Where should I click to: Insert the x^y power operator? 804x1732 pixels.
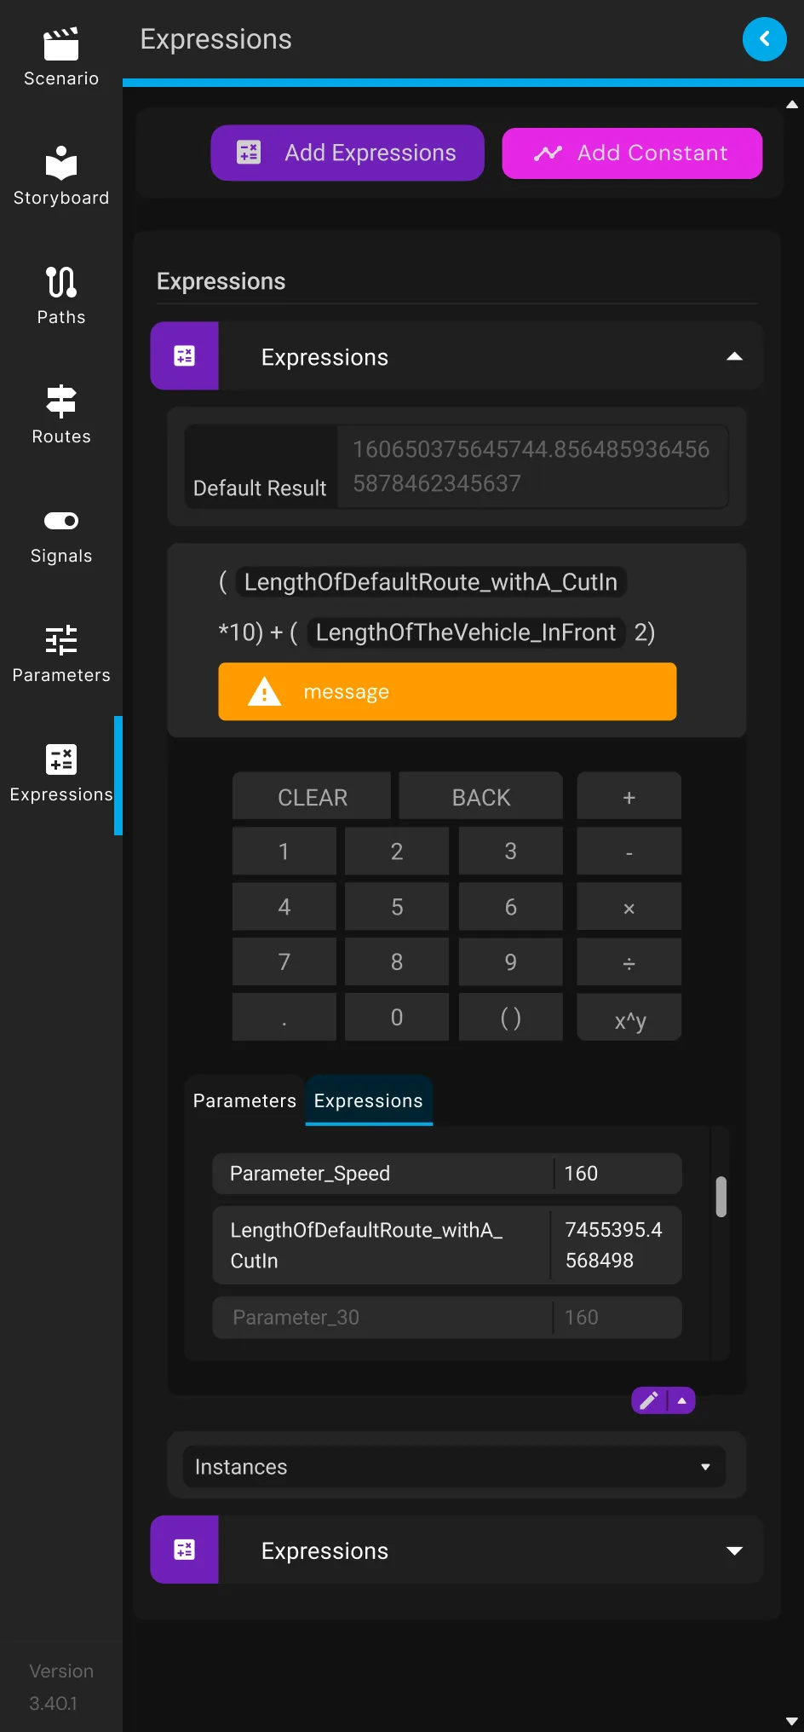click(x=629, y=1018)
